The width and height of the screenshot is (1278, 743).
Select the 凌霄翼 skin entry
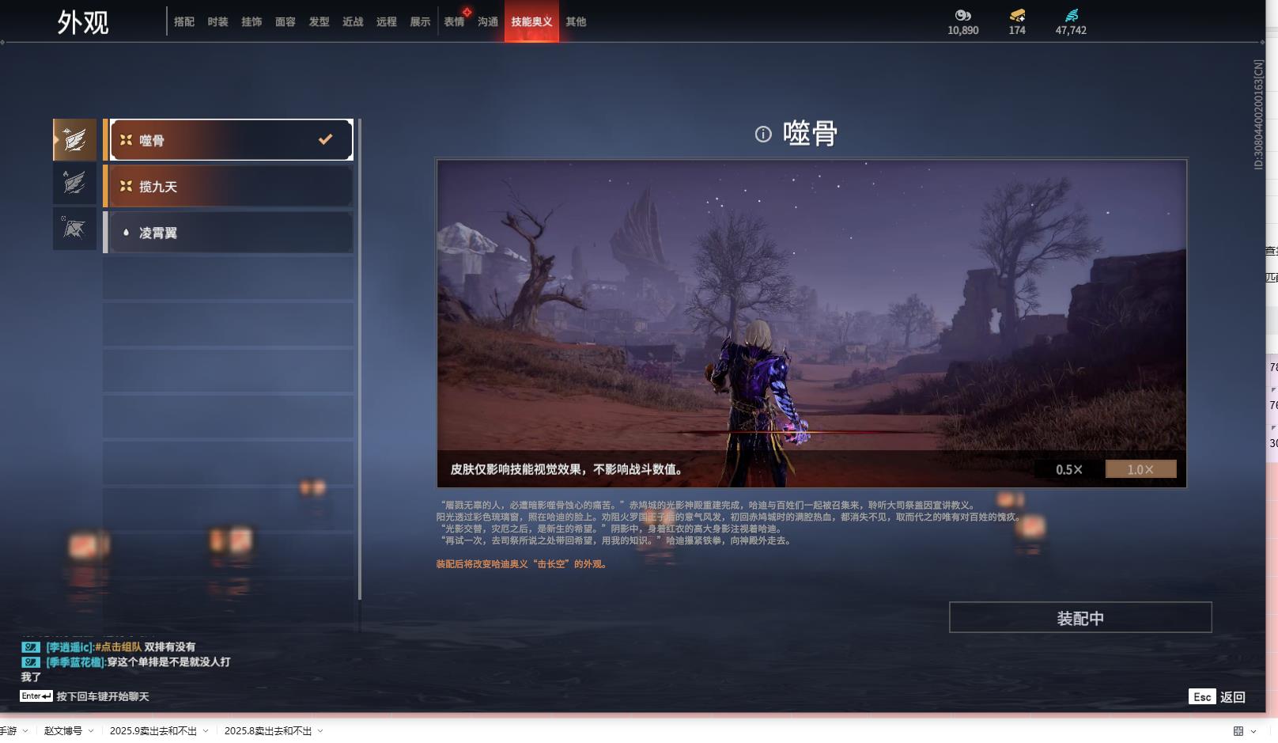231,233
